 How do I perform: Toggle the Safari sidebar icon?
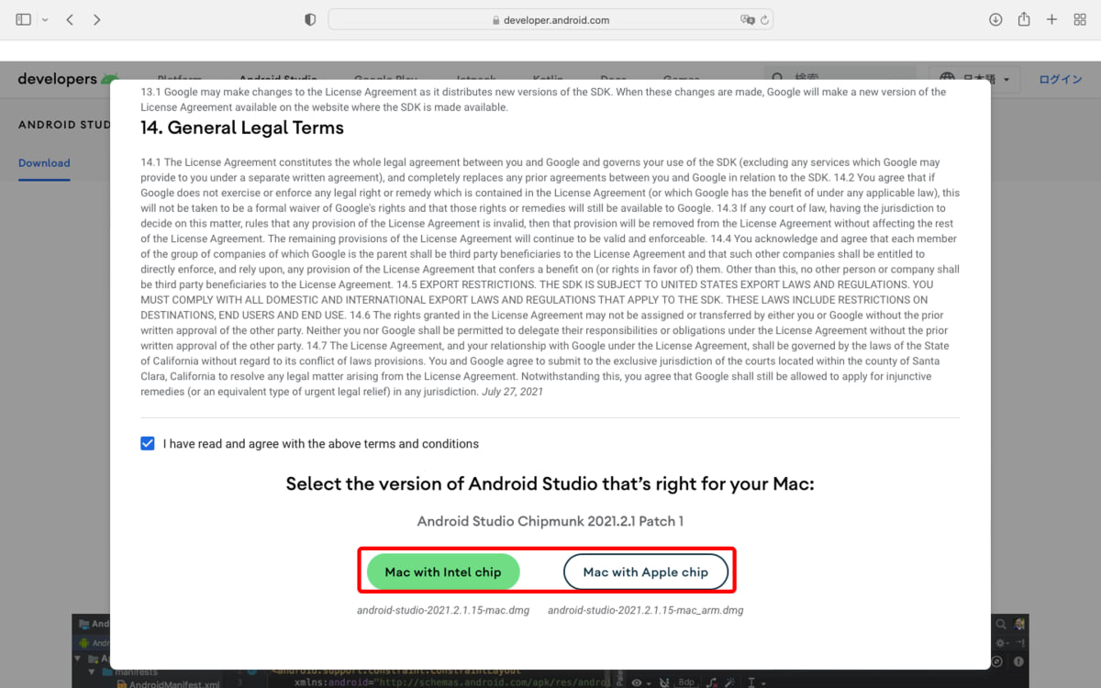[24, 19]
